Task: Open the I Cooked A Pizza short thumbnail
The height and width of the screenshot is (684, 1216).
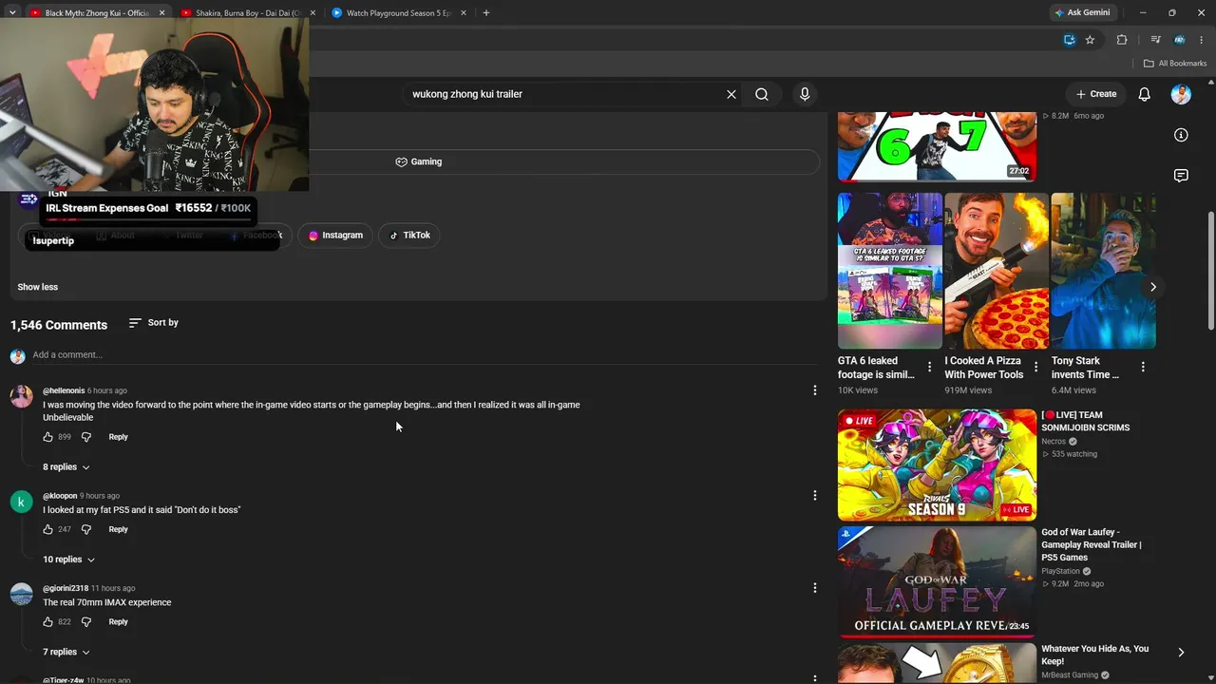Action: [x=997, y=271]
